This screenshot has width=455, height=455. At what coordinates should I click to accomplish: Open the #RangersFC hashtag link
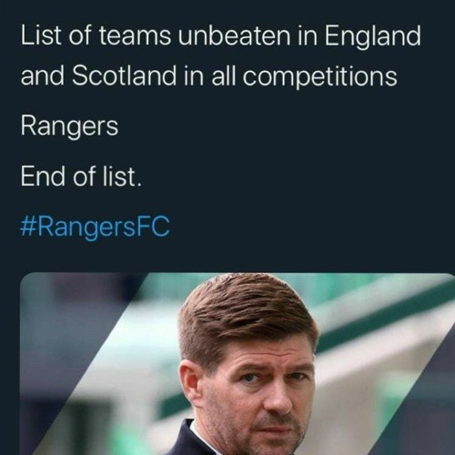pos(95,227)
